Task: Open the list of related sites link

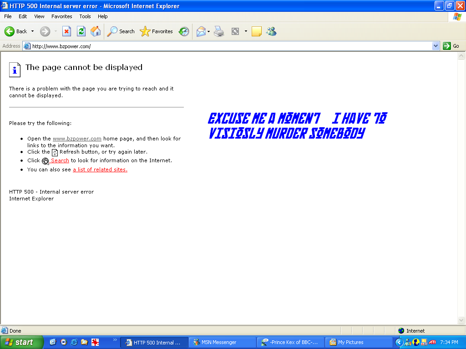Action: click(100, 170)
